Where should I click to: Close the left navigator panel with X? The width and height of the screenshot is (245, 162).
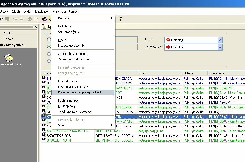click(36, 27)
